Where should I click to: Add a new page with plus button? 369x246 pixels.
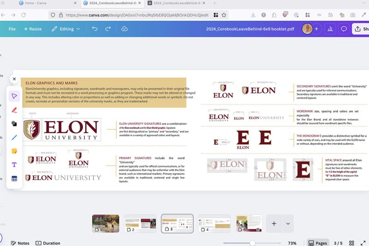274,223
